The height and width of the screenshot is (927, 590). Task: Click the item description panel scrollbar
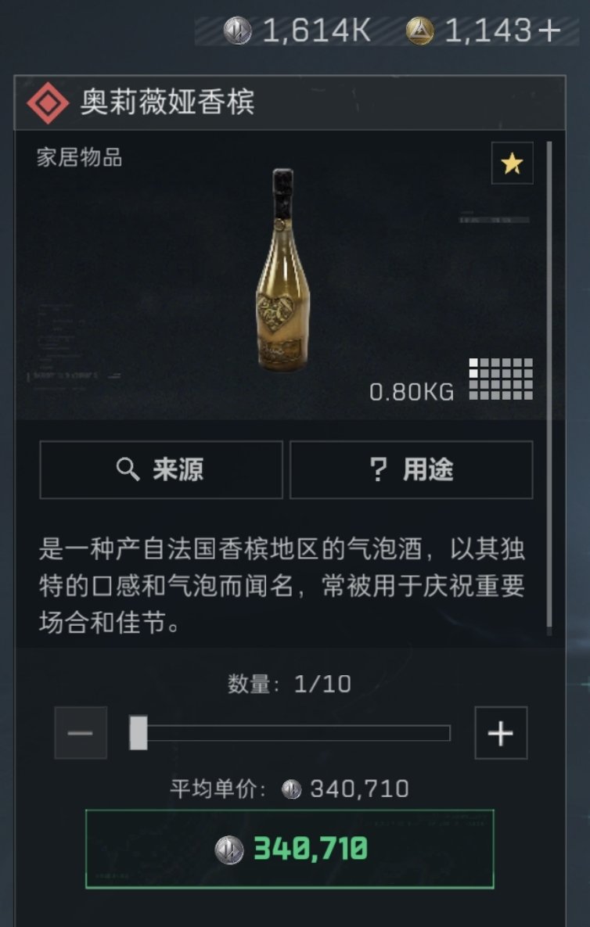tap(550, 389)
